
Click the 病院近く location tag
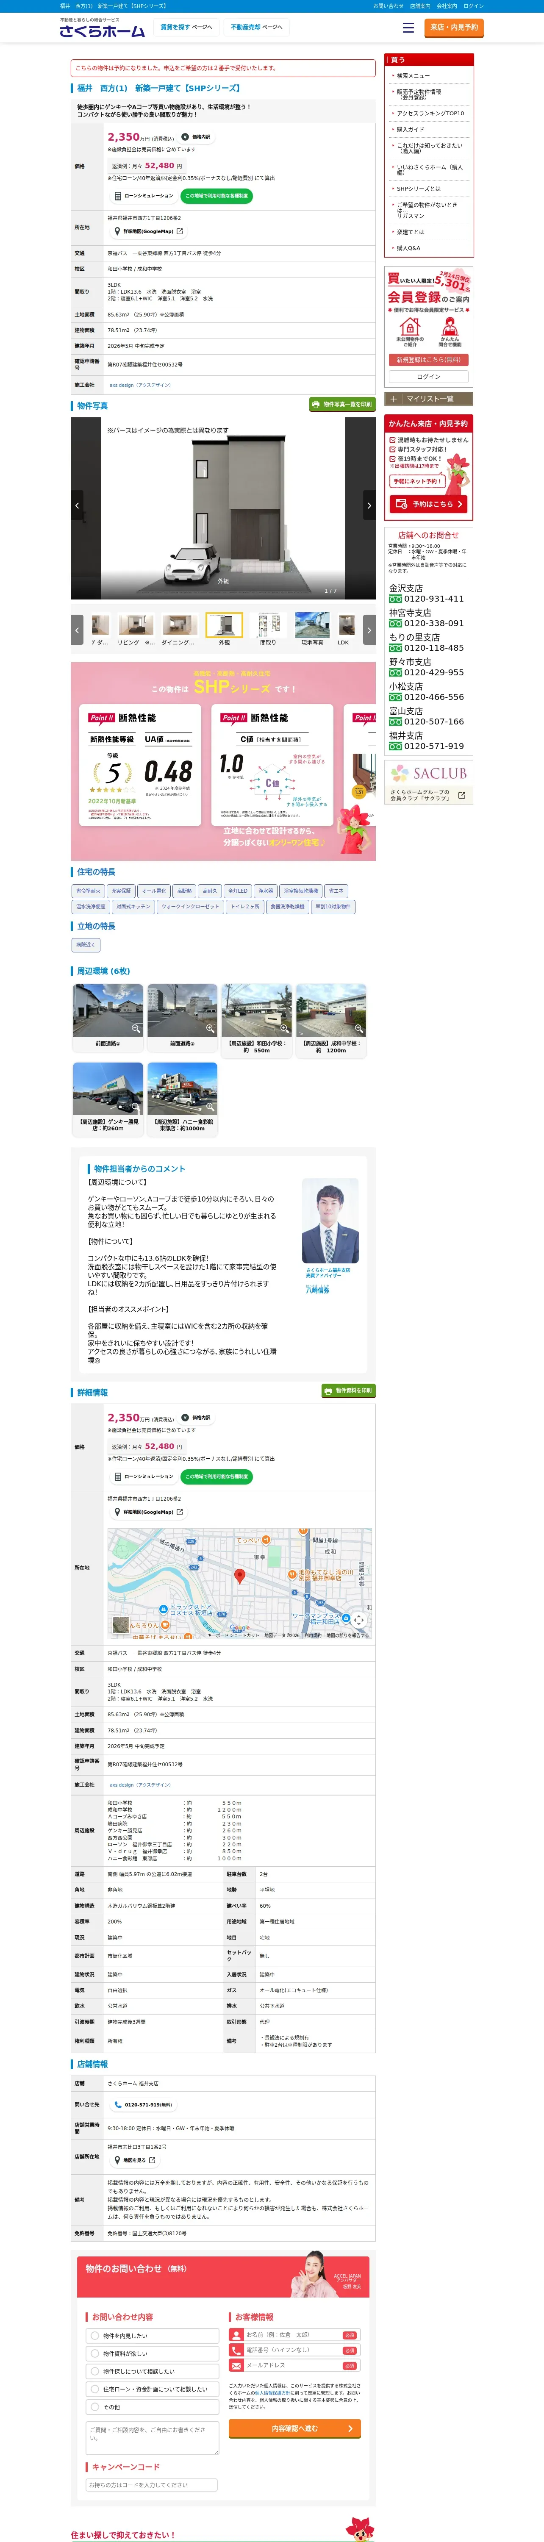point(86,945)
